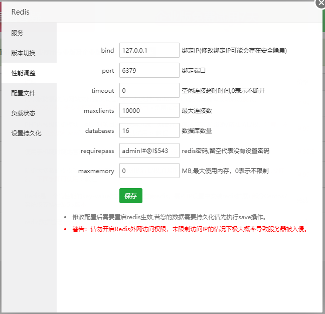Image resolution: width=325 pixels, height=314 pixels.
Task: Switch to 版本切换 tab
Action: tap(29, 53)
